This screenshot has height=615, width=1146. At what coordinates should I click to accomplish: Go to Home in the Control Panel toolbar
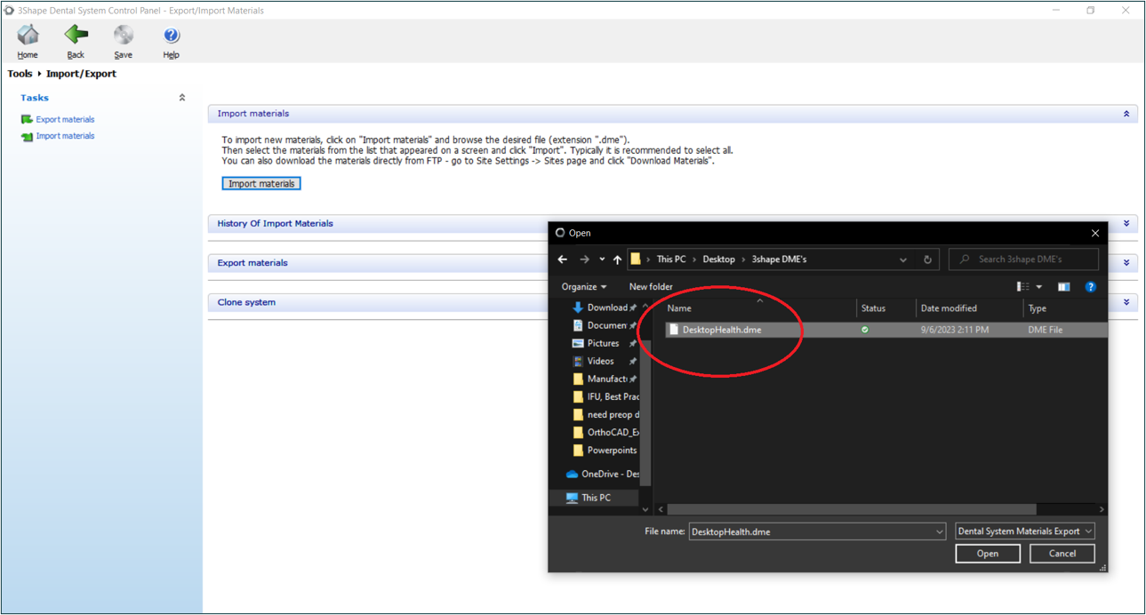(28, 41)
